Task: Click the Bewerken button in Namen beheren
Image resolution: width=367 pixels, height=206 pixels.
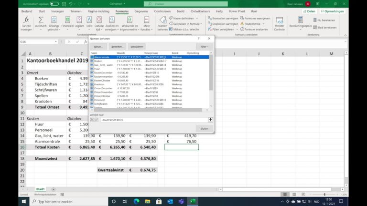Action: 117,46
